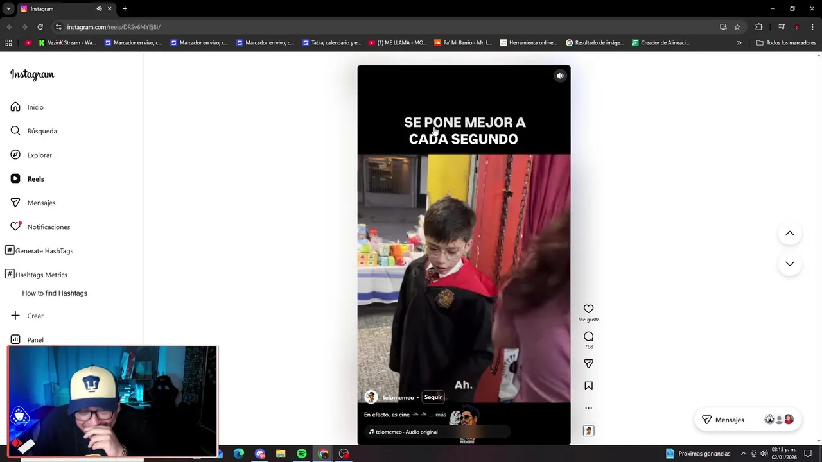Reload the page with refresh icon
Viewport: 822px width, 462px height.
click(x=40, y=27)
